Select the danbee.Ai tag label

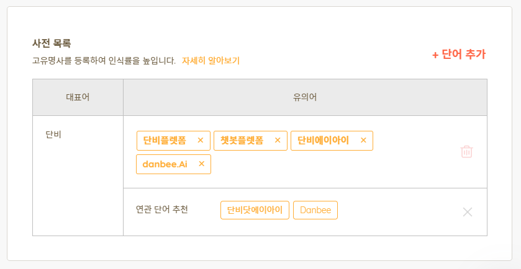[x=165, y=164]
